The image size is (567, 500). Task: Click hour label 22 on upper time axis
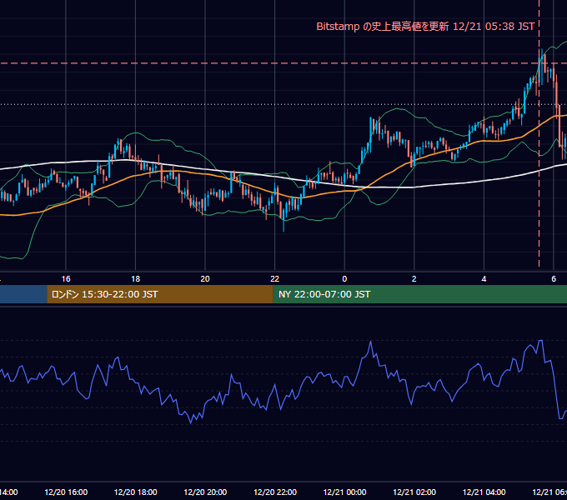(x=275, y=279)
